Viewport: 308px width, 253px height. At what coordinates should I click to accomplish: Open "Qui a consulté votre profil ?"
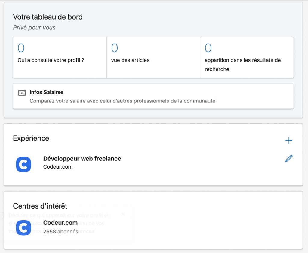[x=51, y=60]
